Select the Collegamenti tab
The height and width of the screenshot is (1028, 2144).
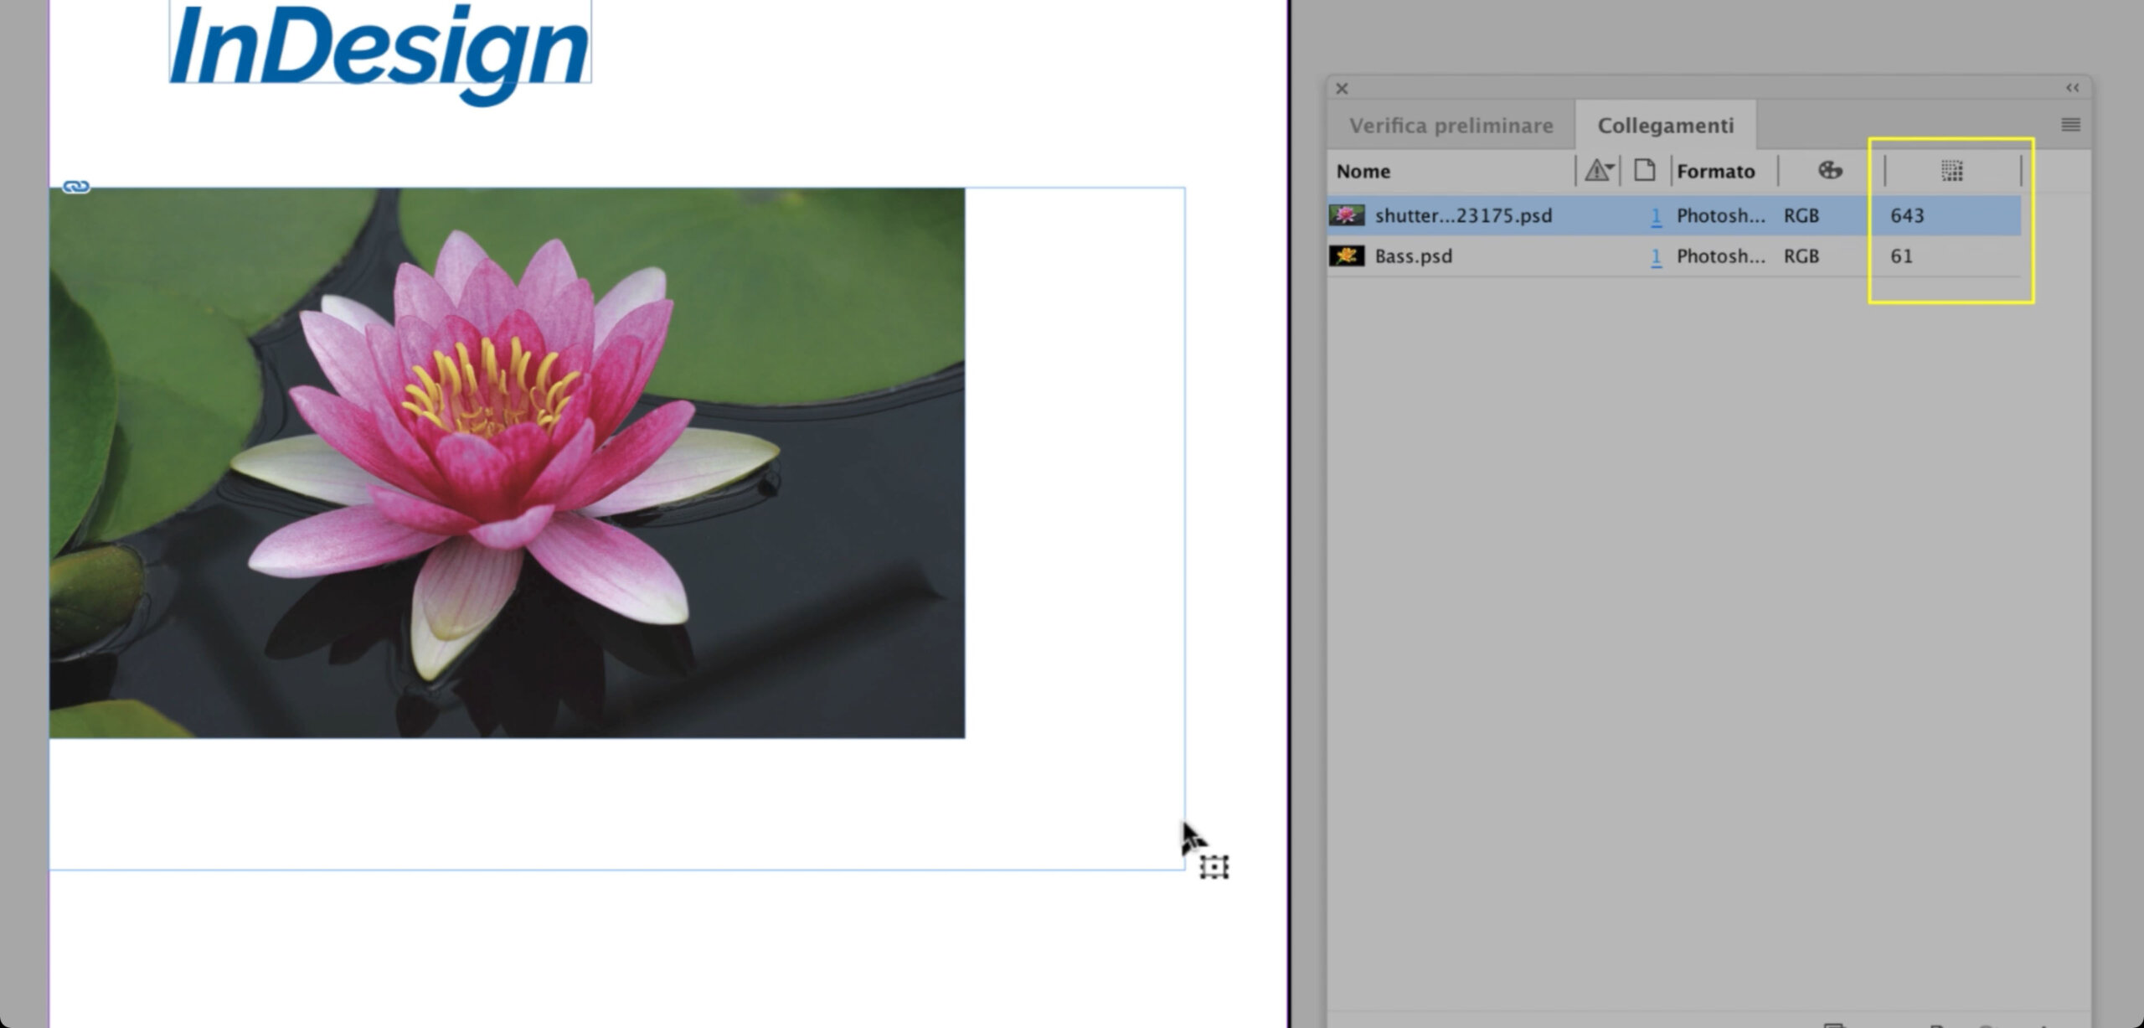point(1665,126)
